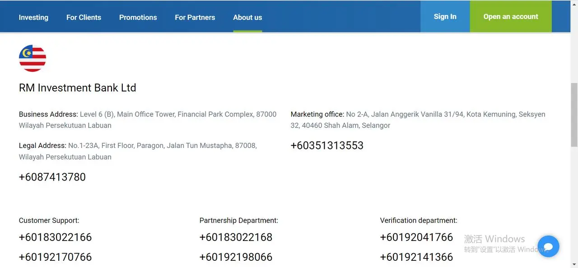Call partnership department number +60192198066

click(x=236, y=257)
